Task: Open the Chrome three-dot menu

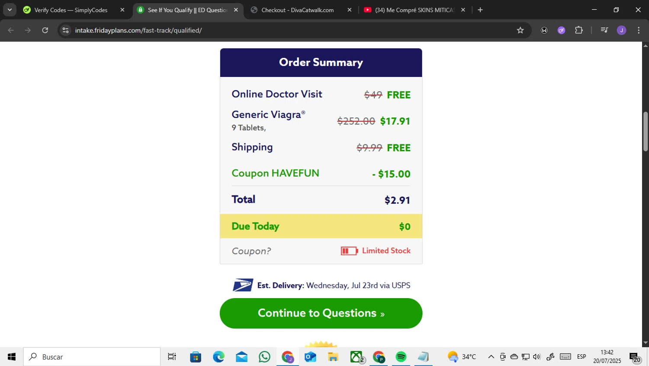Action: point(639,30)
